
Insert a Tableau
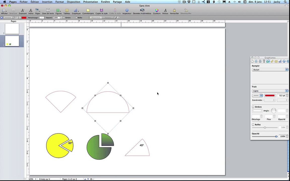point(67,11)
